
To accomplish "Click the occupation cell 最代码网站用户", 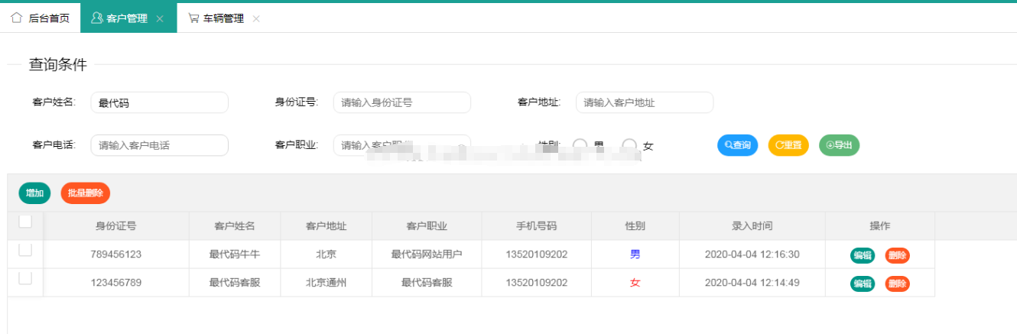I will tap(427, 255).
